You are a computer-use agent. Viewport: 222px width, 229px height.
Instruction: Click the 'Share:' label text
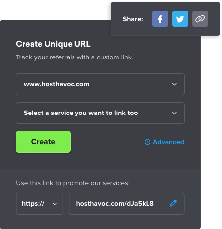tap(133, 19)
